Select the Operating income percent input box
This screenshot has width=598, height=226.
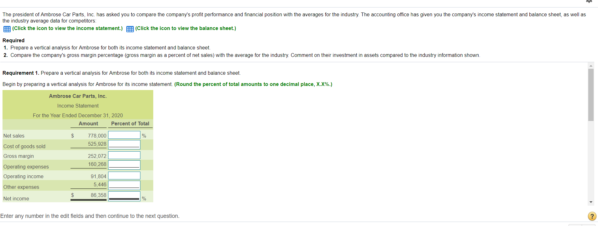[124, 175]
